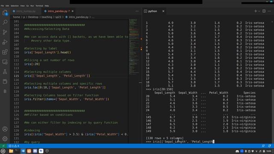The height and width of the screenshot is (154, 274).
Task: Click line 121 iris.filter code
Action: coord(67,99)
